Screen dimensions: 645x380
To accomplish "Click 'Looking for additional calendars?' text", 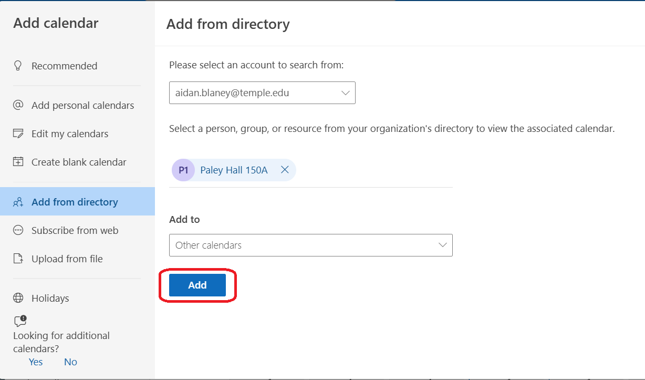I will [x=61, y=342].
